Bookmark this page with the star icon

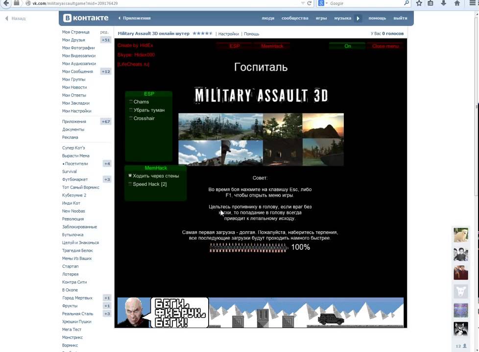coord(419,3)
